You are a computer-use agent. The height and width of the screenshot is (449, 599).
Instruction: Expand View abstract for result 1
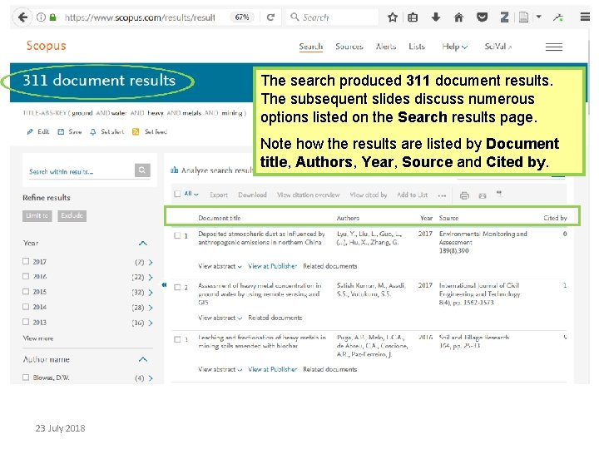220,266
